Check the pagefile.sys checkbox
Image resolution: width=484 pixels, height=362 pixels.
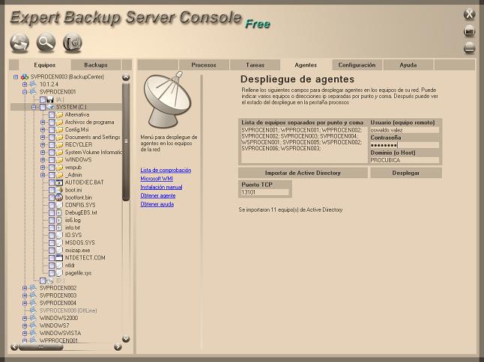point(52,273)
